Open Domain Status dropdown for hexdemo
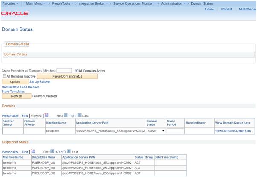This screenshot has height=179, width=257. [156, 131]
